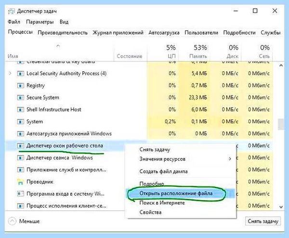Viewport: 289px width, 238px height.
Task: Click the Программа входа в систему icon
Action: tap(20, 194)
